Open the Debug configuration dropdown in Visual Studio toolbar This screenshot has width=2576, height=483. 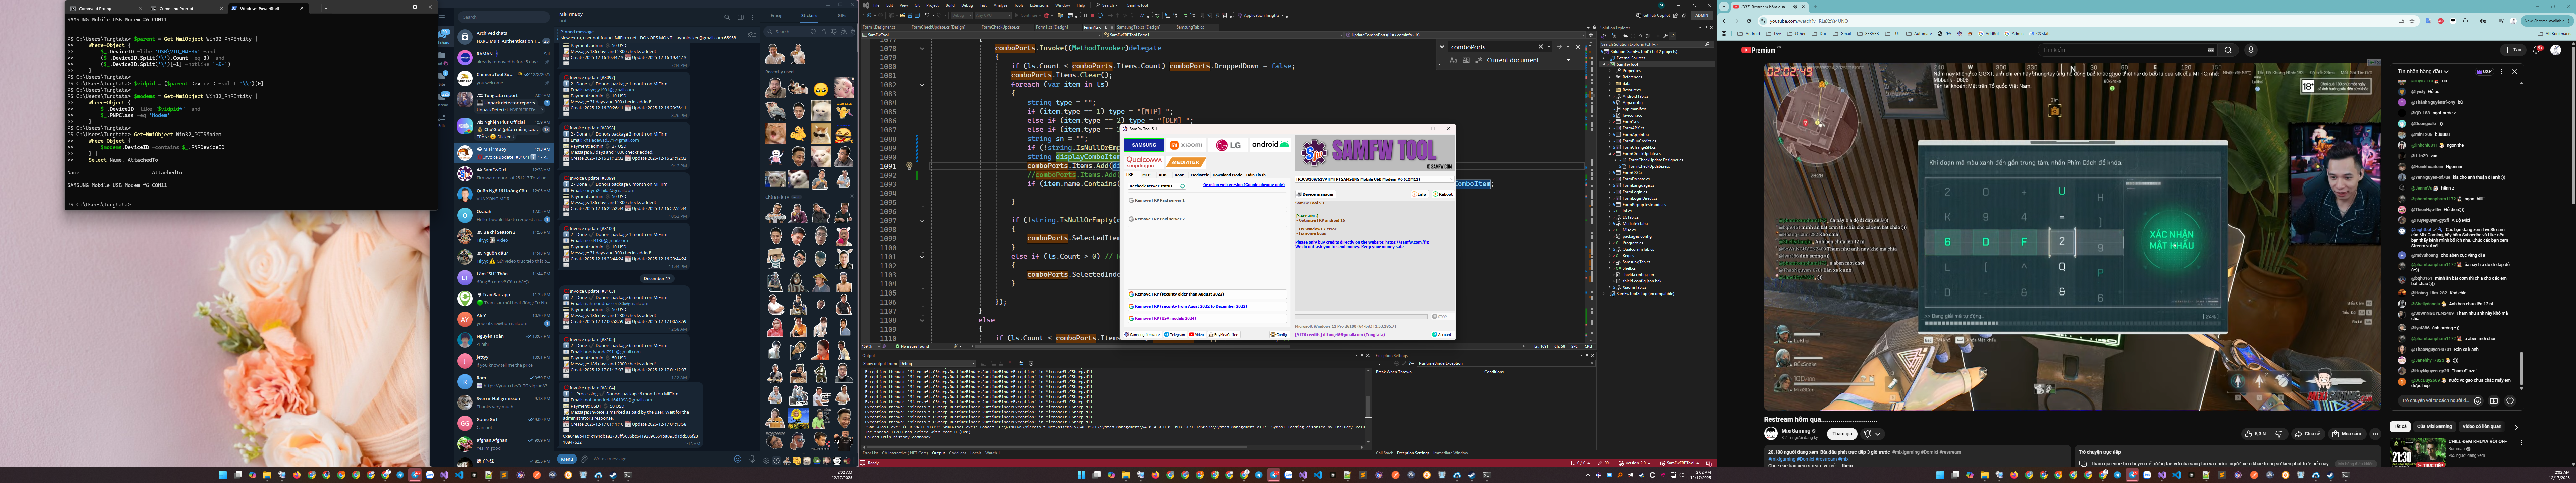point(962,15)
